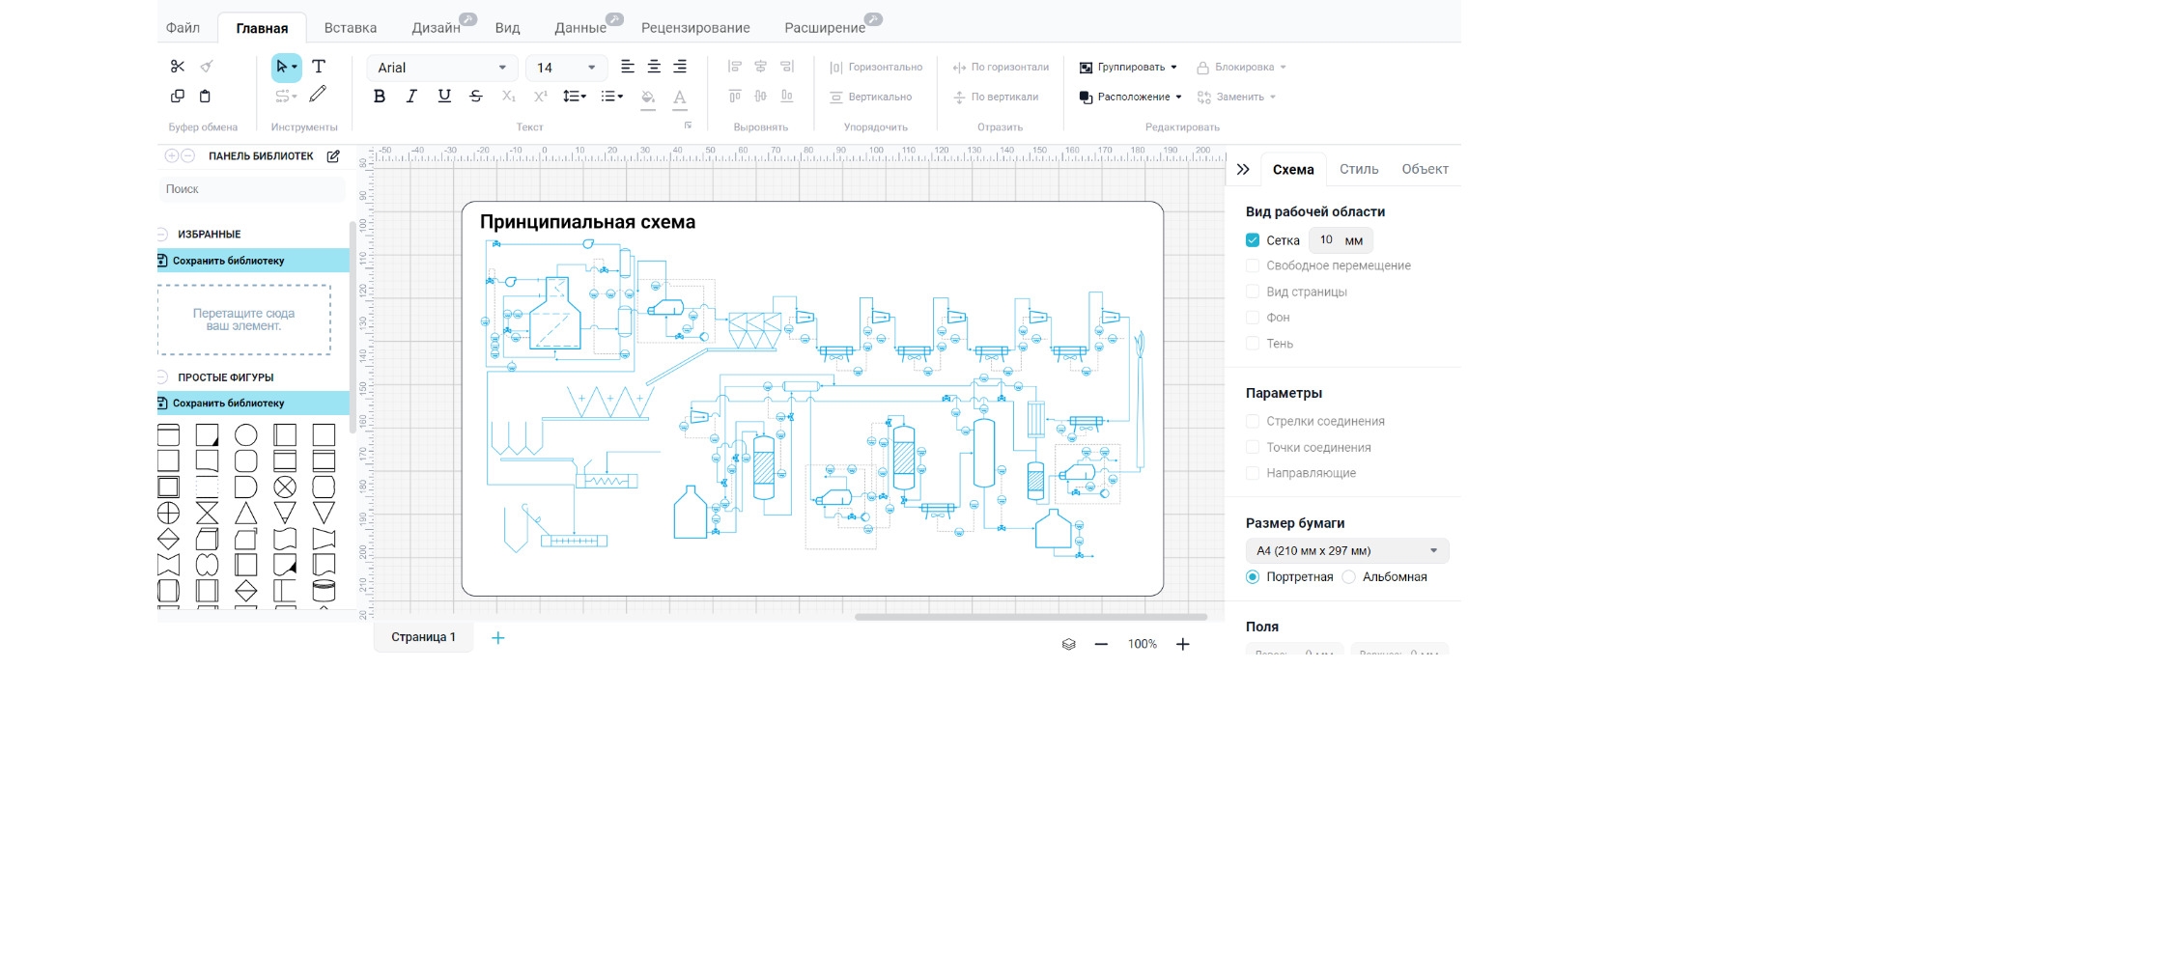Open the Файл menu tab
Viewport: 2174px width, 975px height.
[183, 28]
